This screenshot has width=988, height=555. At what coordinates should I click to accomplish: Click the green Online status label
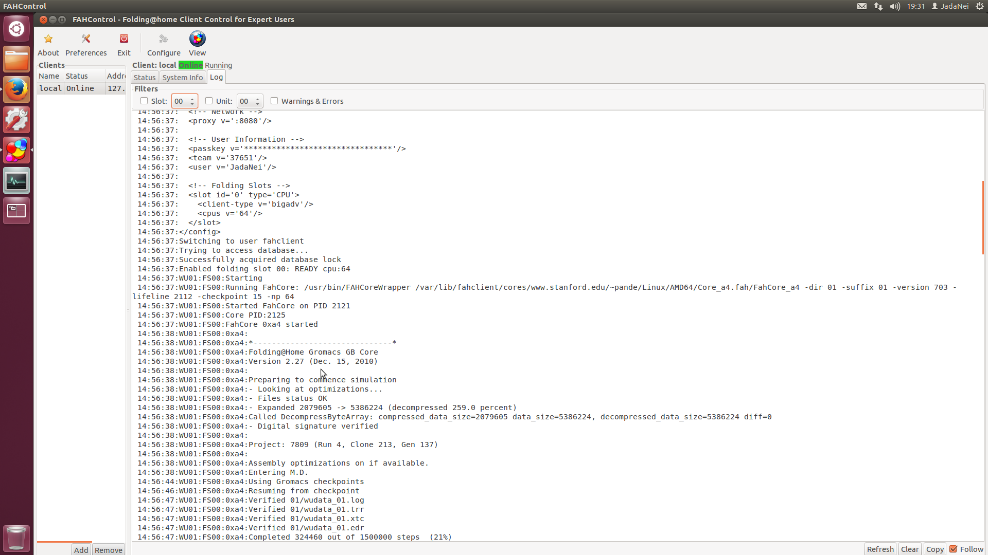190,65
